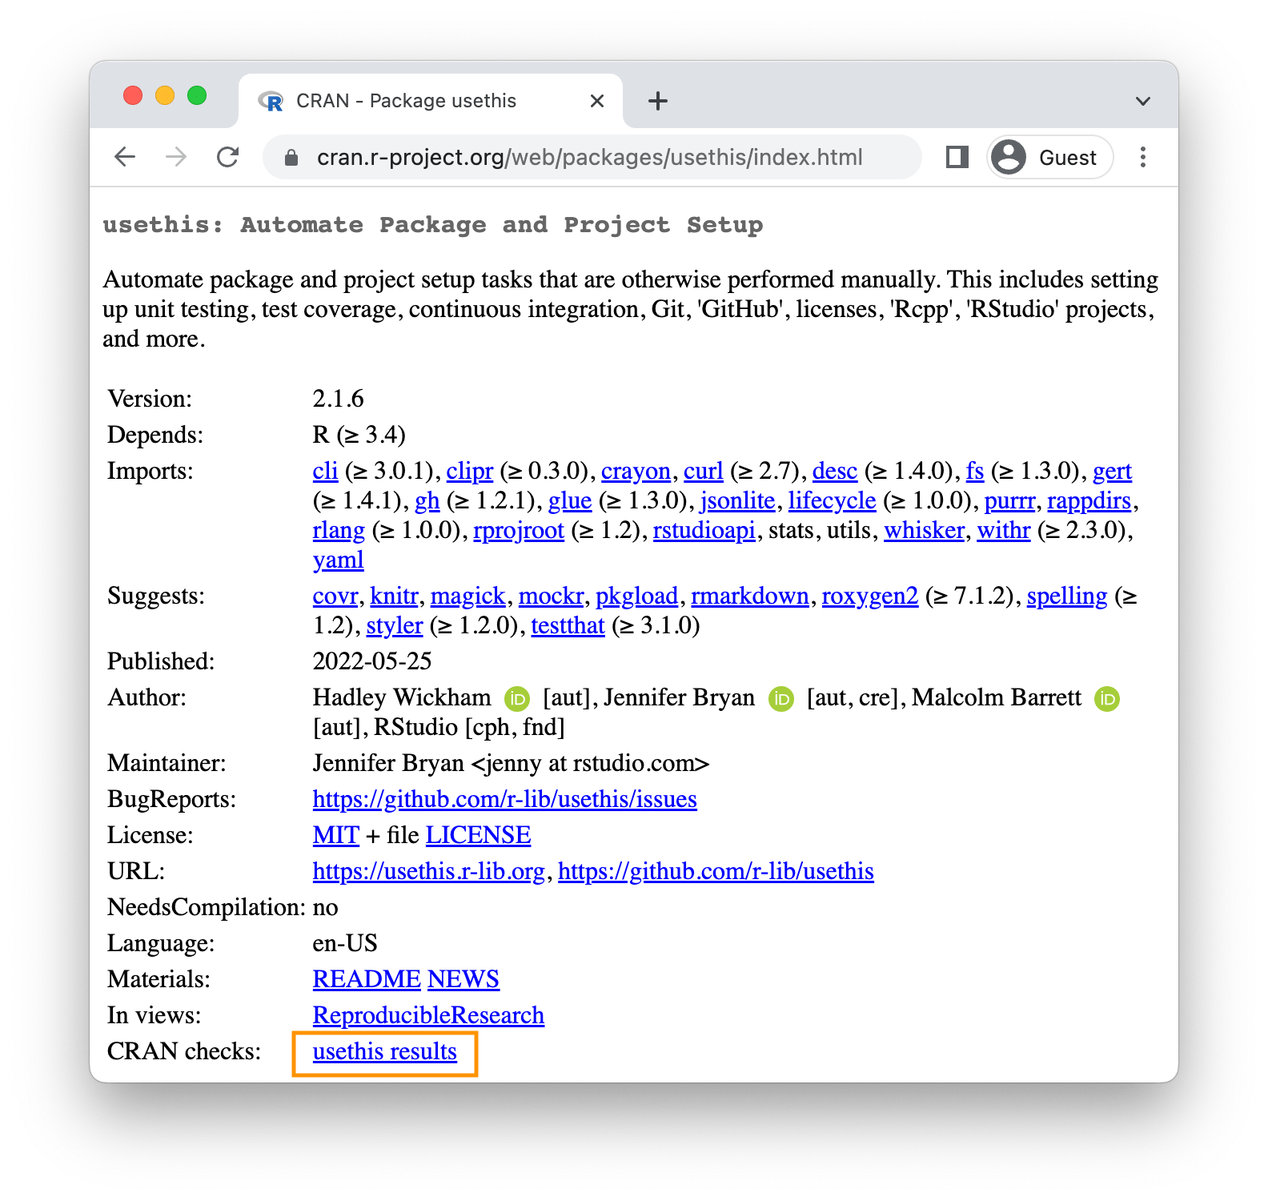Open the README materials link
1268x1201 pixels.
coord(367,979)
